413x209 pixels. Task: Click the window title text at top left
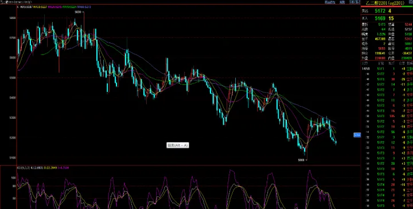coord(15,2)
